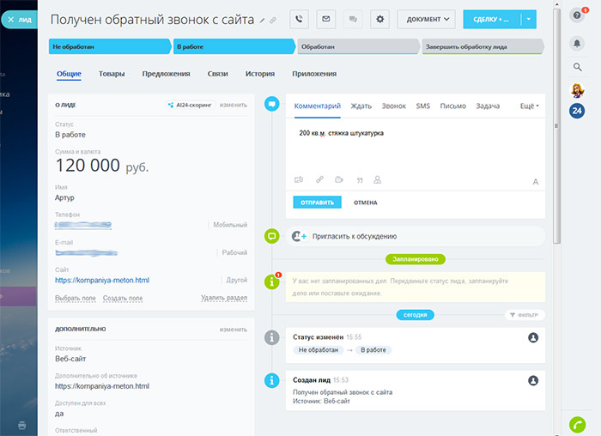The height and width of the screenshot is (436, 601).
Task: Click into the comment text area
Action: [416, 150]
